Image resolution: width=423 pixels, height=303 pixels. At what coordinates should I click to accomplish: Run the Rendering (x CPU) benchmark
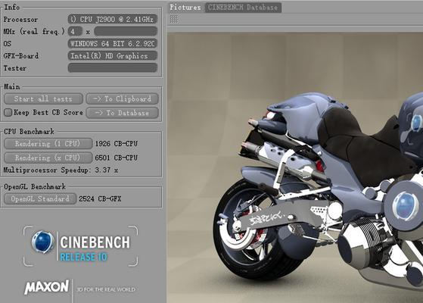click(48, 158)
